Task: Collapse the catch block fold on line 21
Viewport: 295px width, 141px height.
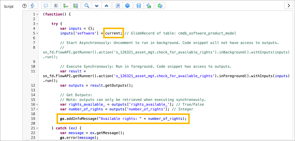Action: (x=37, y=128)
